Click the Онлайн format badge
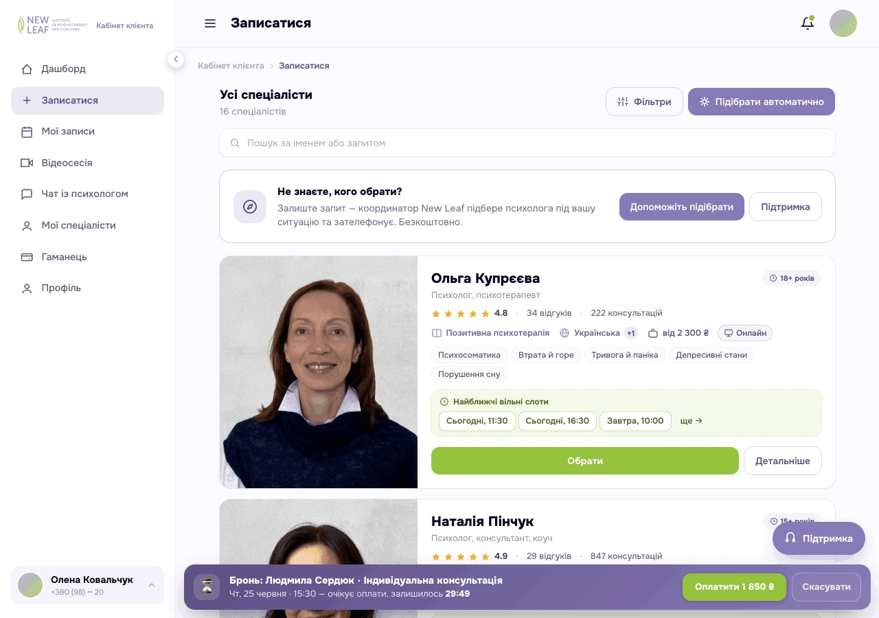The image size is (879, 618). coord(745,333)
